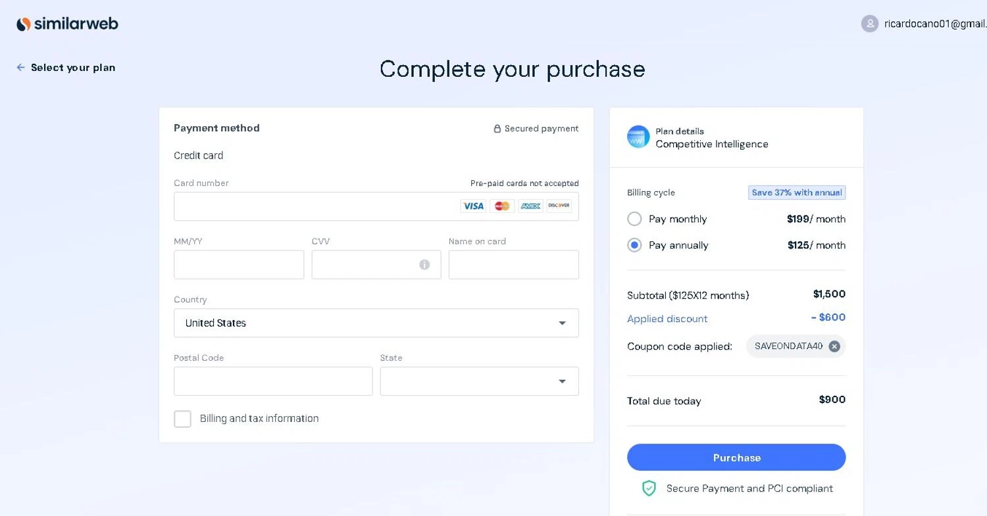Click the back arrow beside Select your plan
Viewport: 987px width, 516px height.
tap(21, 68)
